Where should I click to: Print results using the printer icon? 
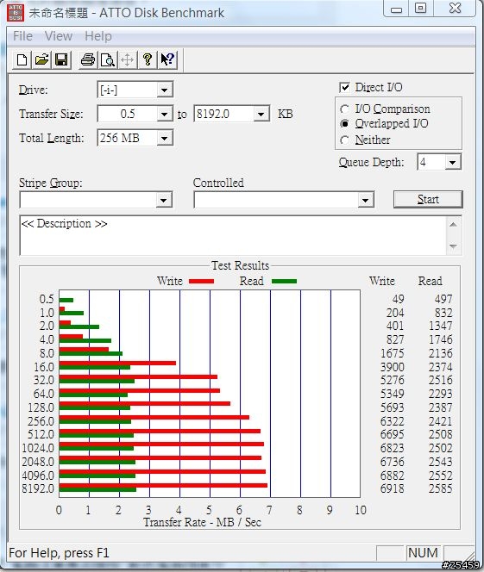coord(88,59)
